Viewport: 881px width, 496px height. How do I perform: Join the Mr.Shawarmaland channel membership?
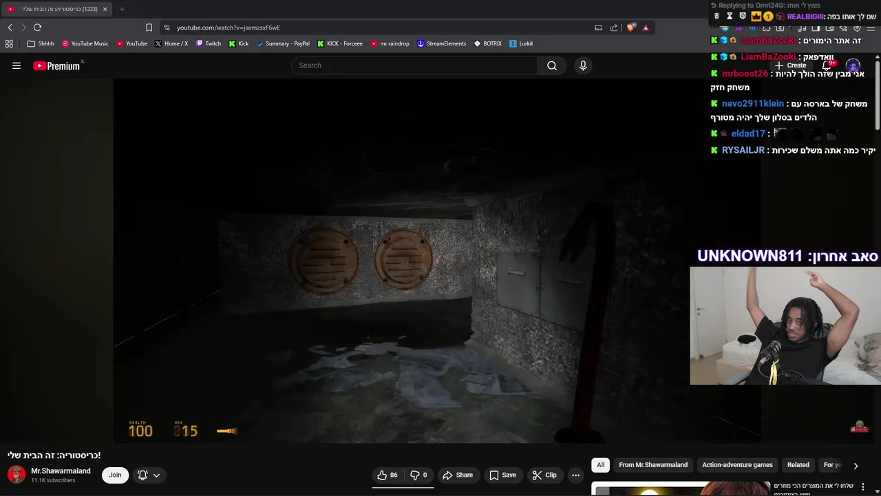point(115,475)
